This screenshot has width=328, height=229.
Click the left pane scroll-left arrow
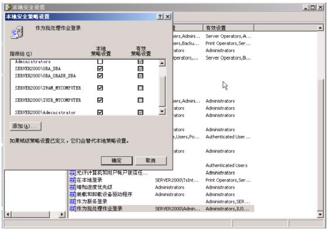pyautogui.click(x=8, y=214)
